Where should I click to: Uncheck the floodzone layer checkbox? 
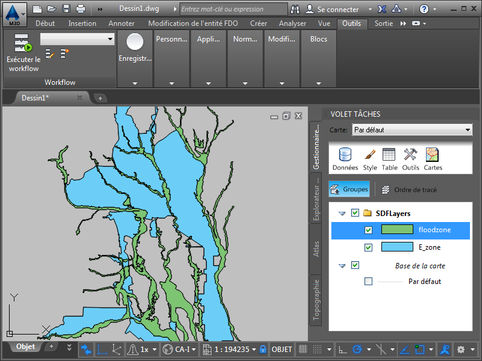(x=369, y=230)
